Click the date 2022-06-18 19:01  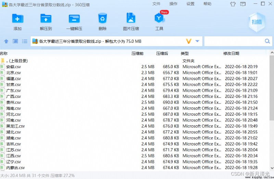241,73
